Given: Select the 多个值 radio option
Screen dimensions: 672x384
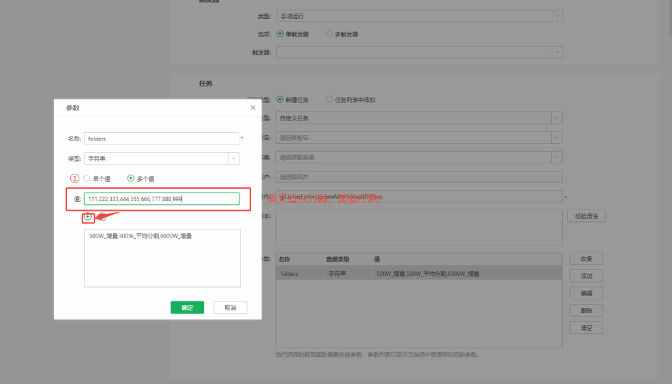Looking at the screenshot, I should tap(131, 178).
